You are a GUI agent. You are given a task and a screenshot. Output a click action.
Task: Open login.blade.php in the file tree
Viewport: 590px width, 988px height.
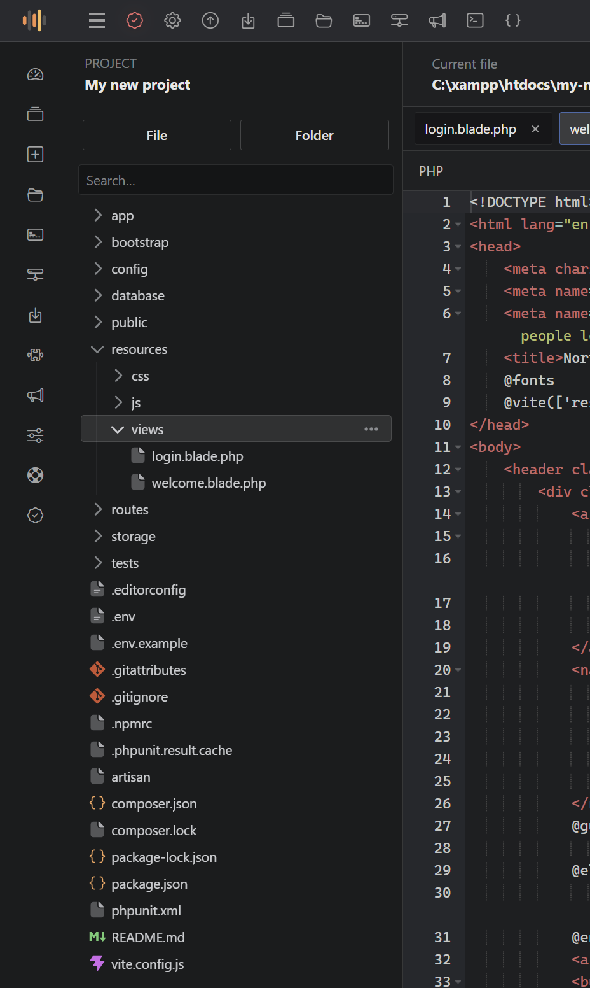pos(197,456)
